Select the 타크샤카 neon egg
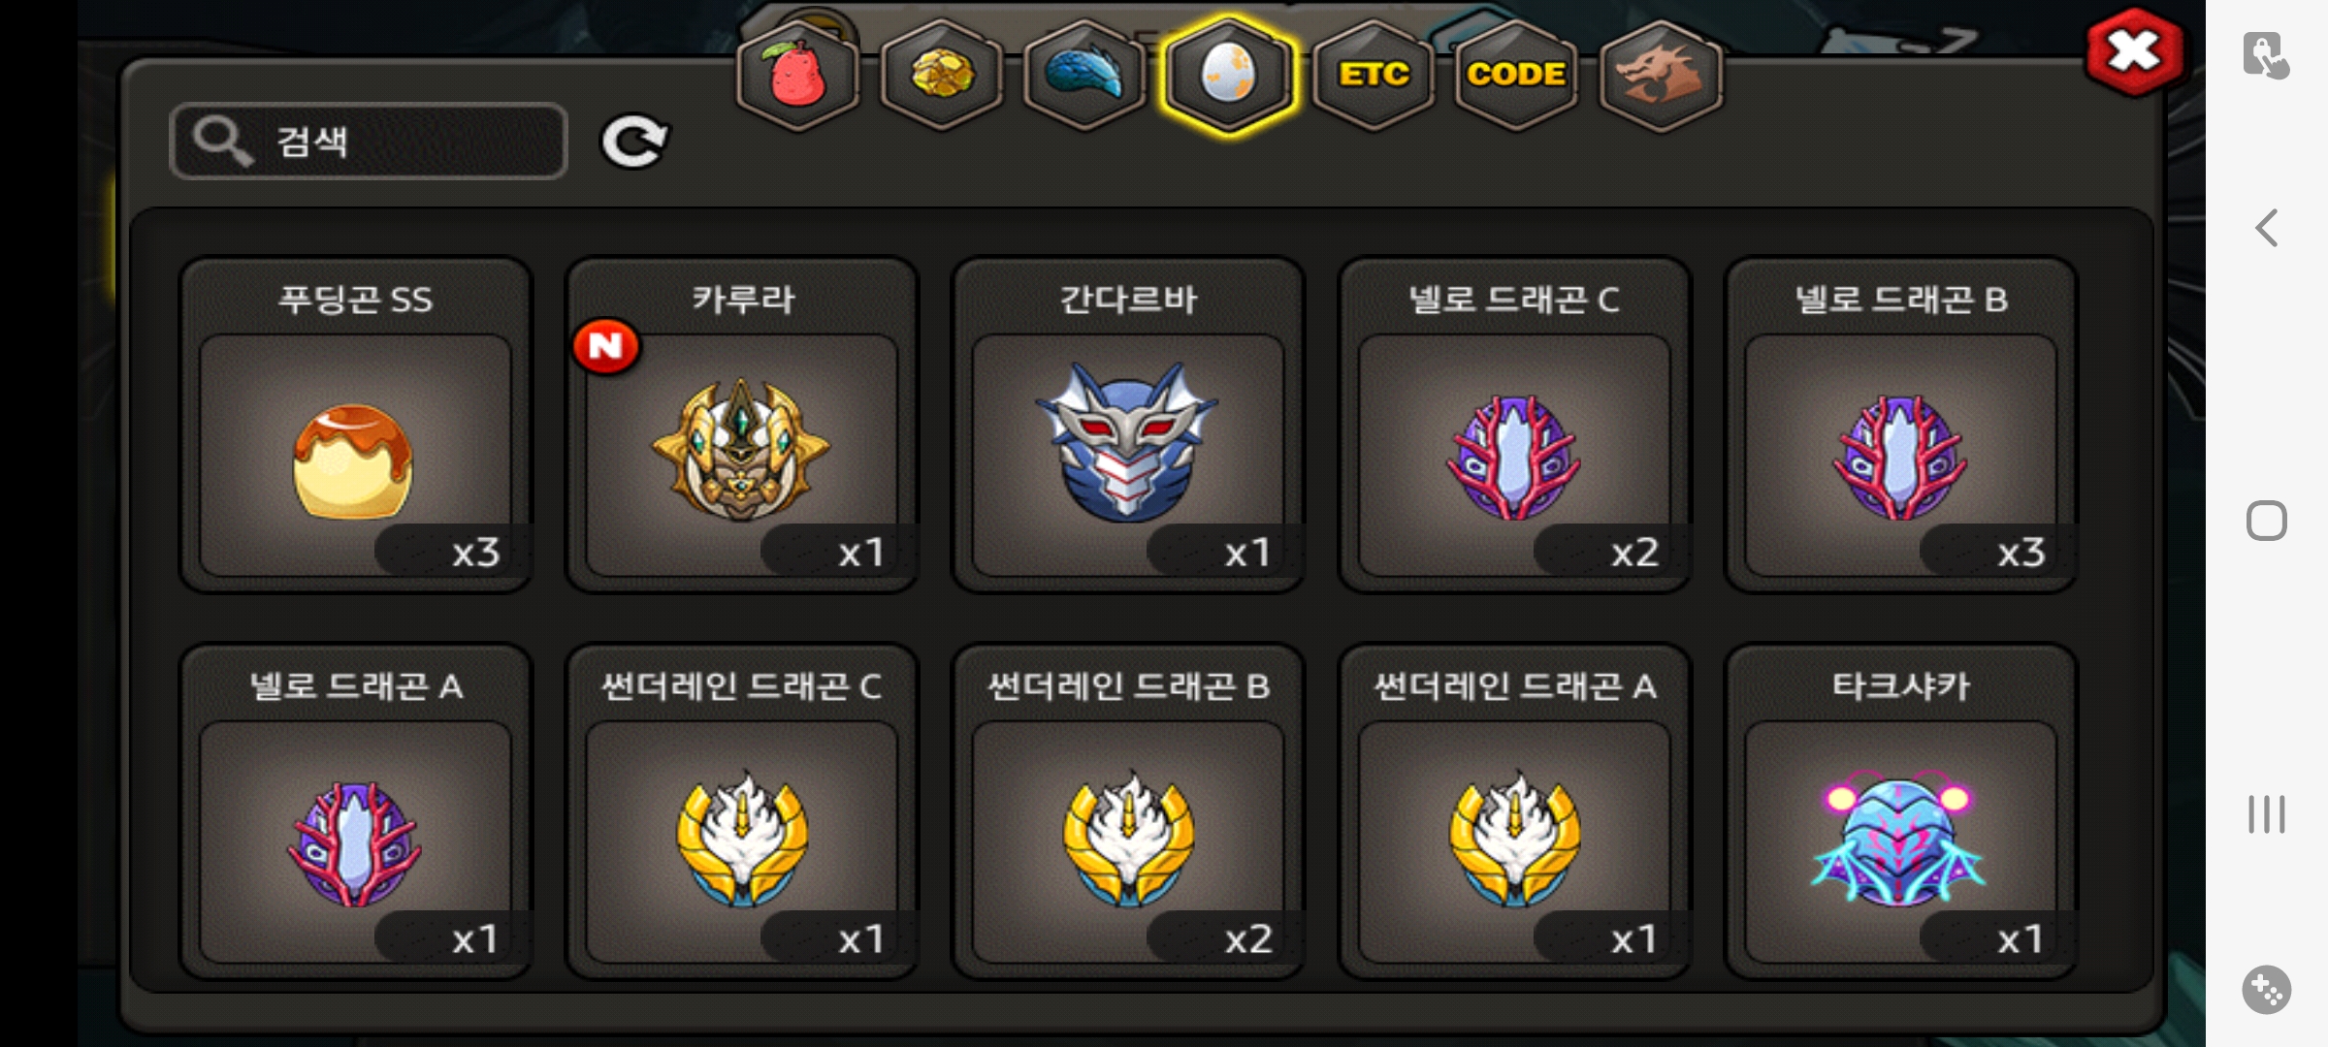The height and width of the screenshot is (1047, 2328). pyautogui.click(x=1900, y=811)
